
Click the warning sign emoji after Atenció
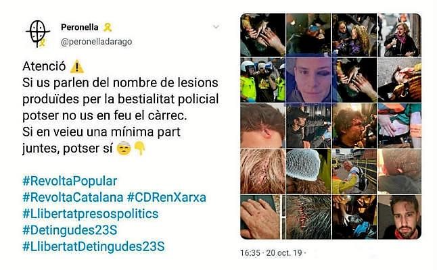click(76, 67)
